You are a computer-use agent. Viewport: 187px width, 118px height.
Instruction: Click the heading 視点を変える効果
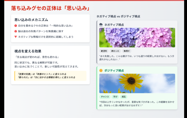point(28,51)
